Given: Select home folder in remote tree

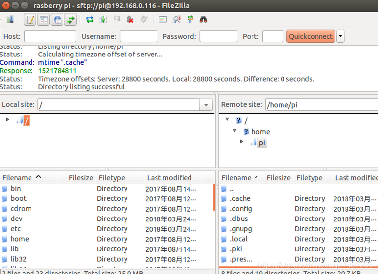Looking at the screenshot, I should (260, 132).
